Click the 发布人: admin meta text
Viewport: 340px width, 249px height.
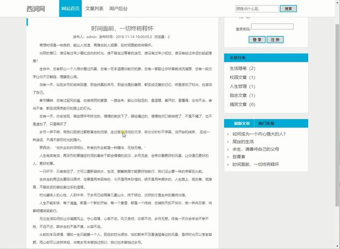click(85, 37)
